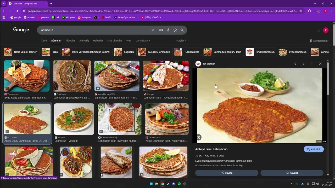Start voice search with the microphone icon
The height and width of the screenshot is (188, 335).
pos(168,30)
